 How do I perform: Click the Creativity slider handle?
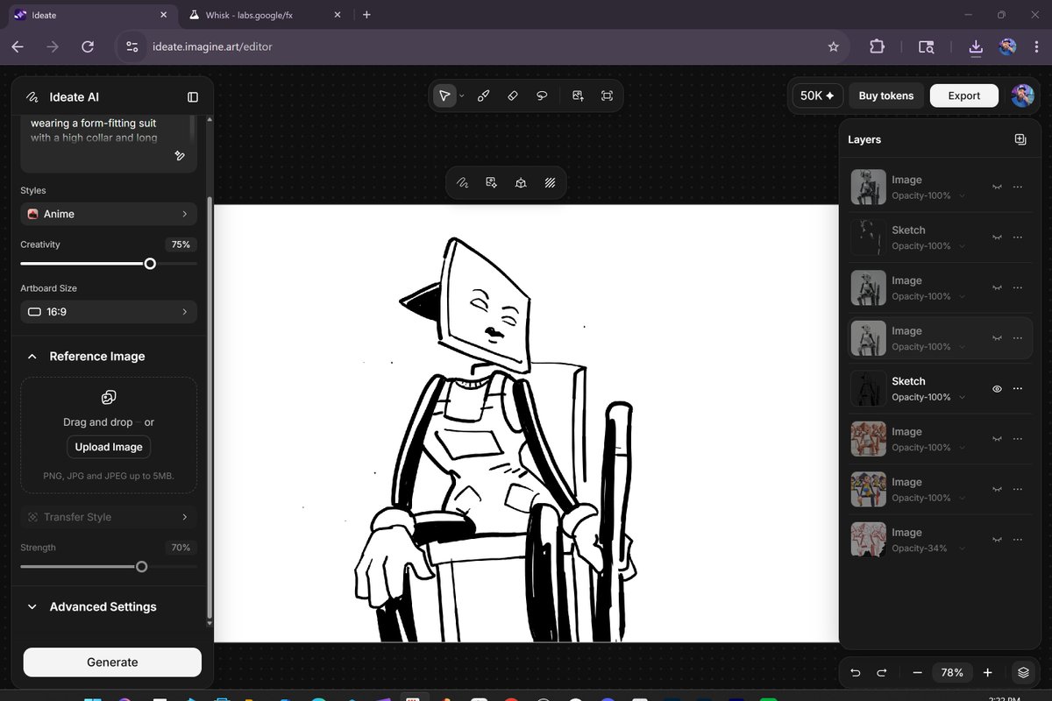(x=150, y=264)
